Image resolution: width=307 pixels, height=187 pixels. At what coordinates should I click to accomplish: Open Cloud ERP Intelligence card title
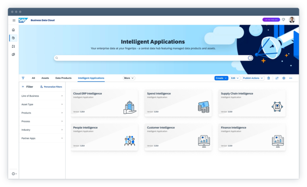87,93
